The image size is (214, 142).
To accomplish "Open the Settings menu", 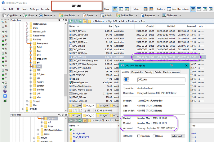I will tap(34, 9).
